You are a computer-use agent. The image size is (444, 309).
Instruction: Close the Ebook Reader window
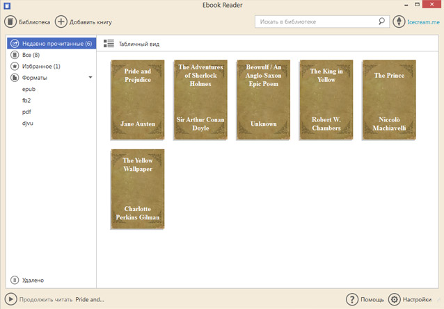[x=432, y=4]
